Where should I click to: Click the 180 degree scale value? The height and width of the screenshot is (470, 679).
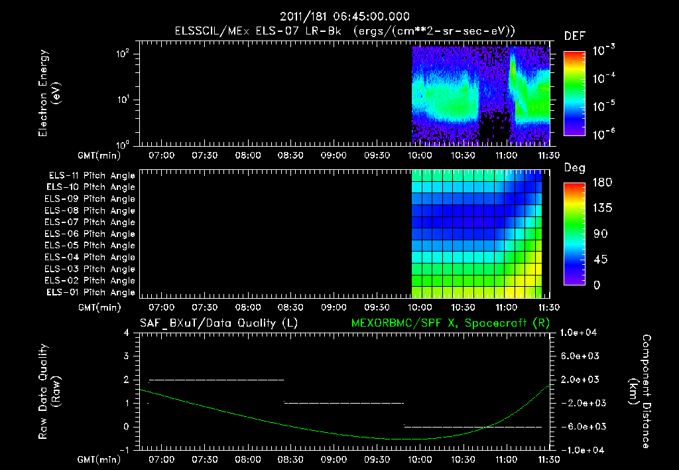pyautogui.click(x=603, y=183)
